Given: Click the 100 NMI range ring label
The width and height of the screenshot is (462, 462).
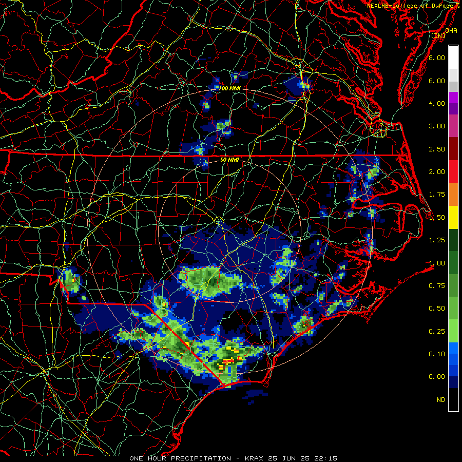Looking at the screenshot, I should [229, 88].
